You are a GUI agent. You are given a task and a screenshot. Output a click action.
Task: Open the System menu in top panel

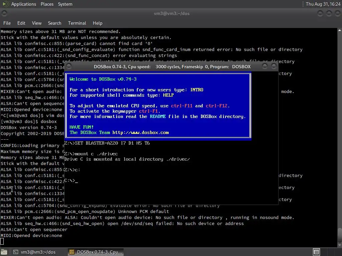(x=65, y=4)
